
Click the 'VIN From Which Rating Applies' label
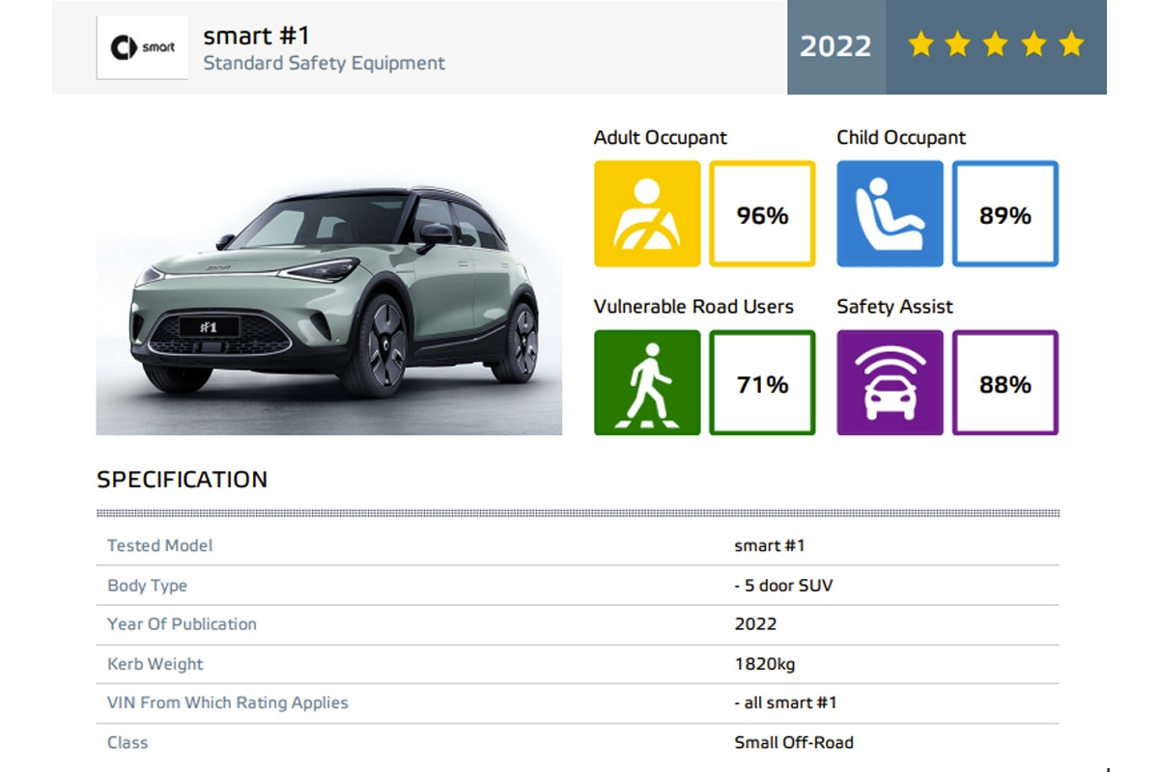click(227, 703)
